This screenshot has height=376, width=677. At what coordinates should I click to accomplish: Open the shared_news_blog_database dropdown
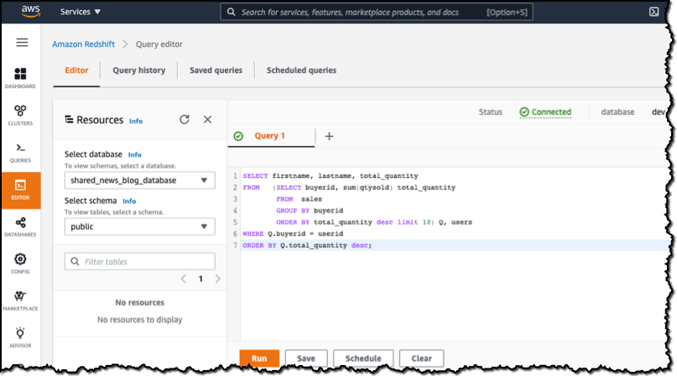[140, 180]
